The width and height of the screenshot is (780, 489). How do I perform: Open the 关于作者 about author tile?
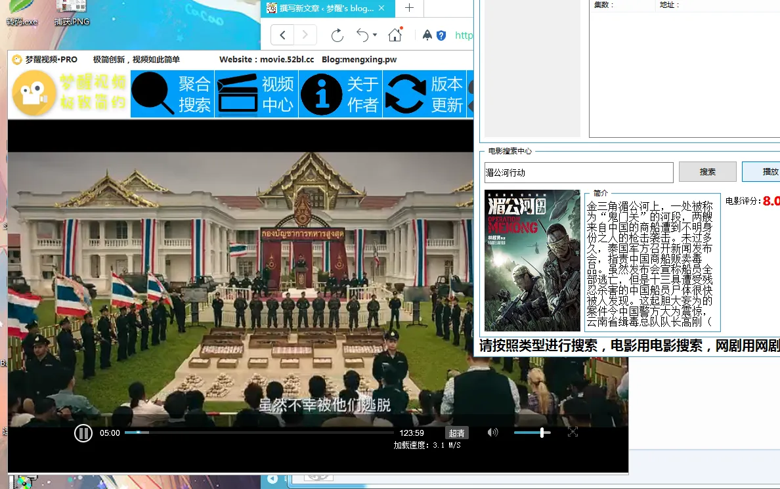pos(340,94)
